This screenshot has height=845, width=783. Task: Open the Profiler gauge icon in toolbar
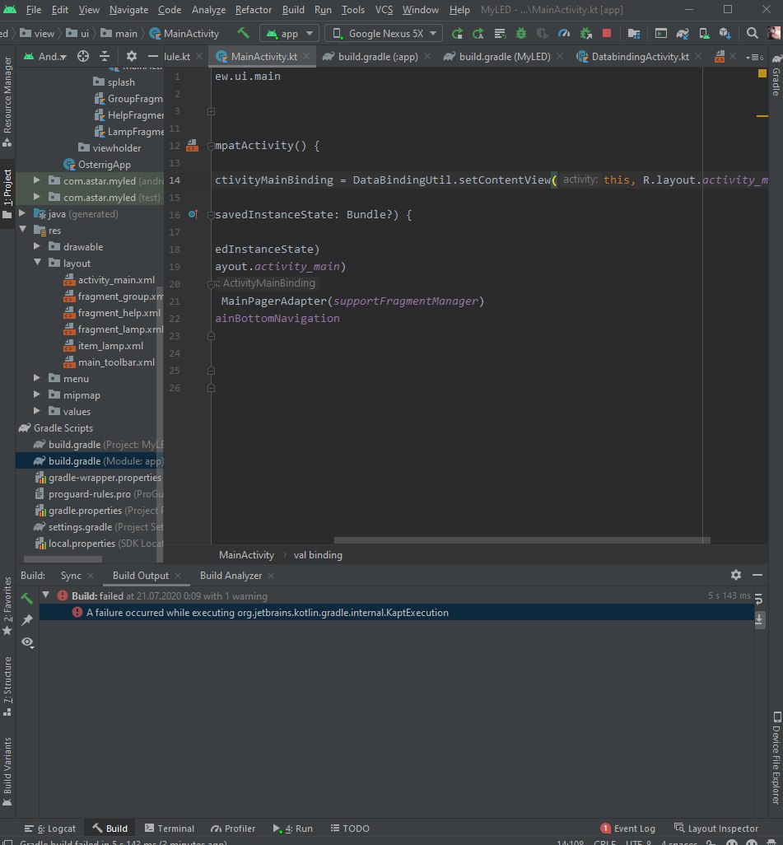point(564,34)
